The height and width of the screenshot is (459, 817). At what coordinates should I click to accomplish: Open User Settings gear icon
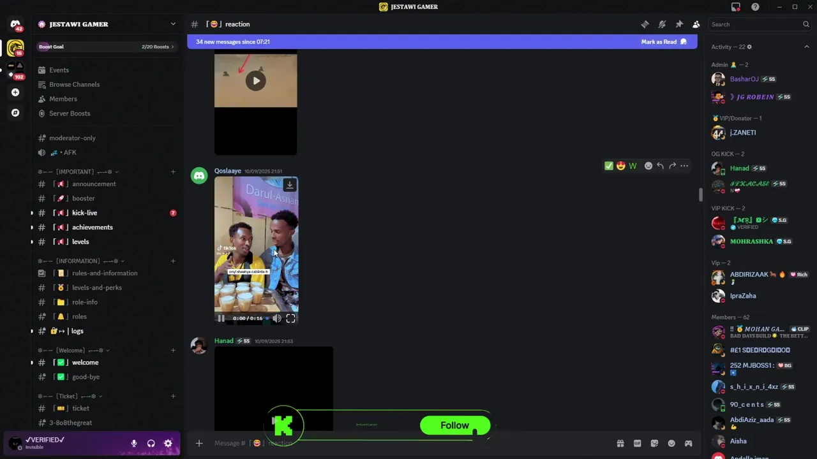click(x=168, y=443)
